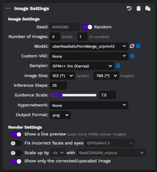Open the image width 512 dropdown
This screenshot has width=157, height=172.
coord(62,76)
